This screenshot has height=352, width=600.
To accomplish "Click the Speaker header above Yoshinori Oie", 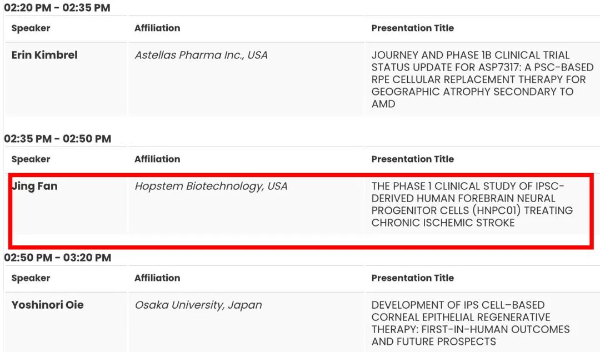I will click(x=31, y=278).
